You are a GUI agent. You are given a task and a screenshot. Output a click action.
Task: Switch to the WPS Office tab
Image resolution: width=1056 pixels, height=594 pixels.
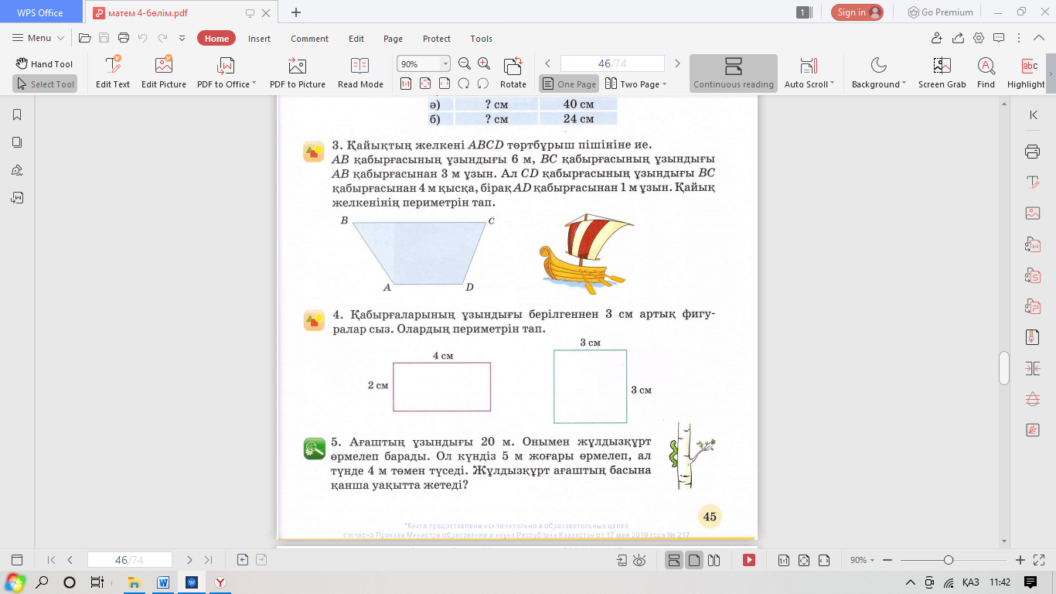[40, 12]
